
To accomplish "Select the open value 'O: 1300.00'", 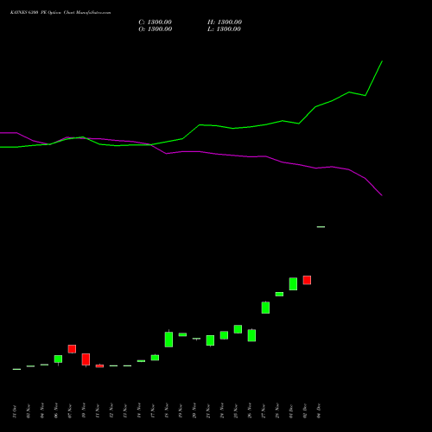I will click(156, 29).
